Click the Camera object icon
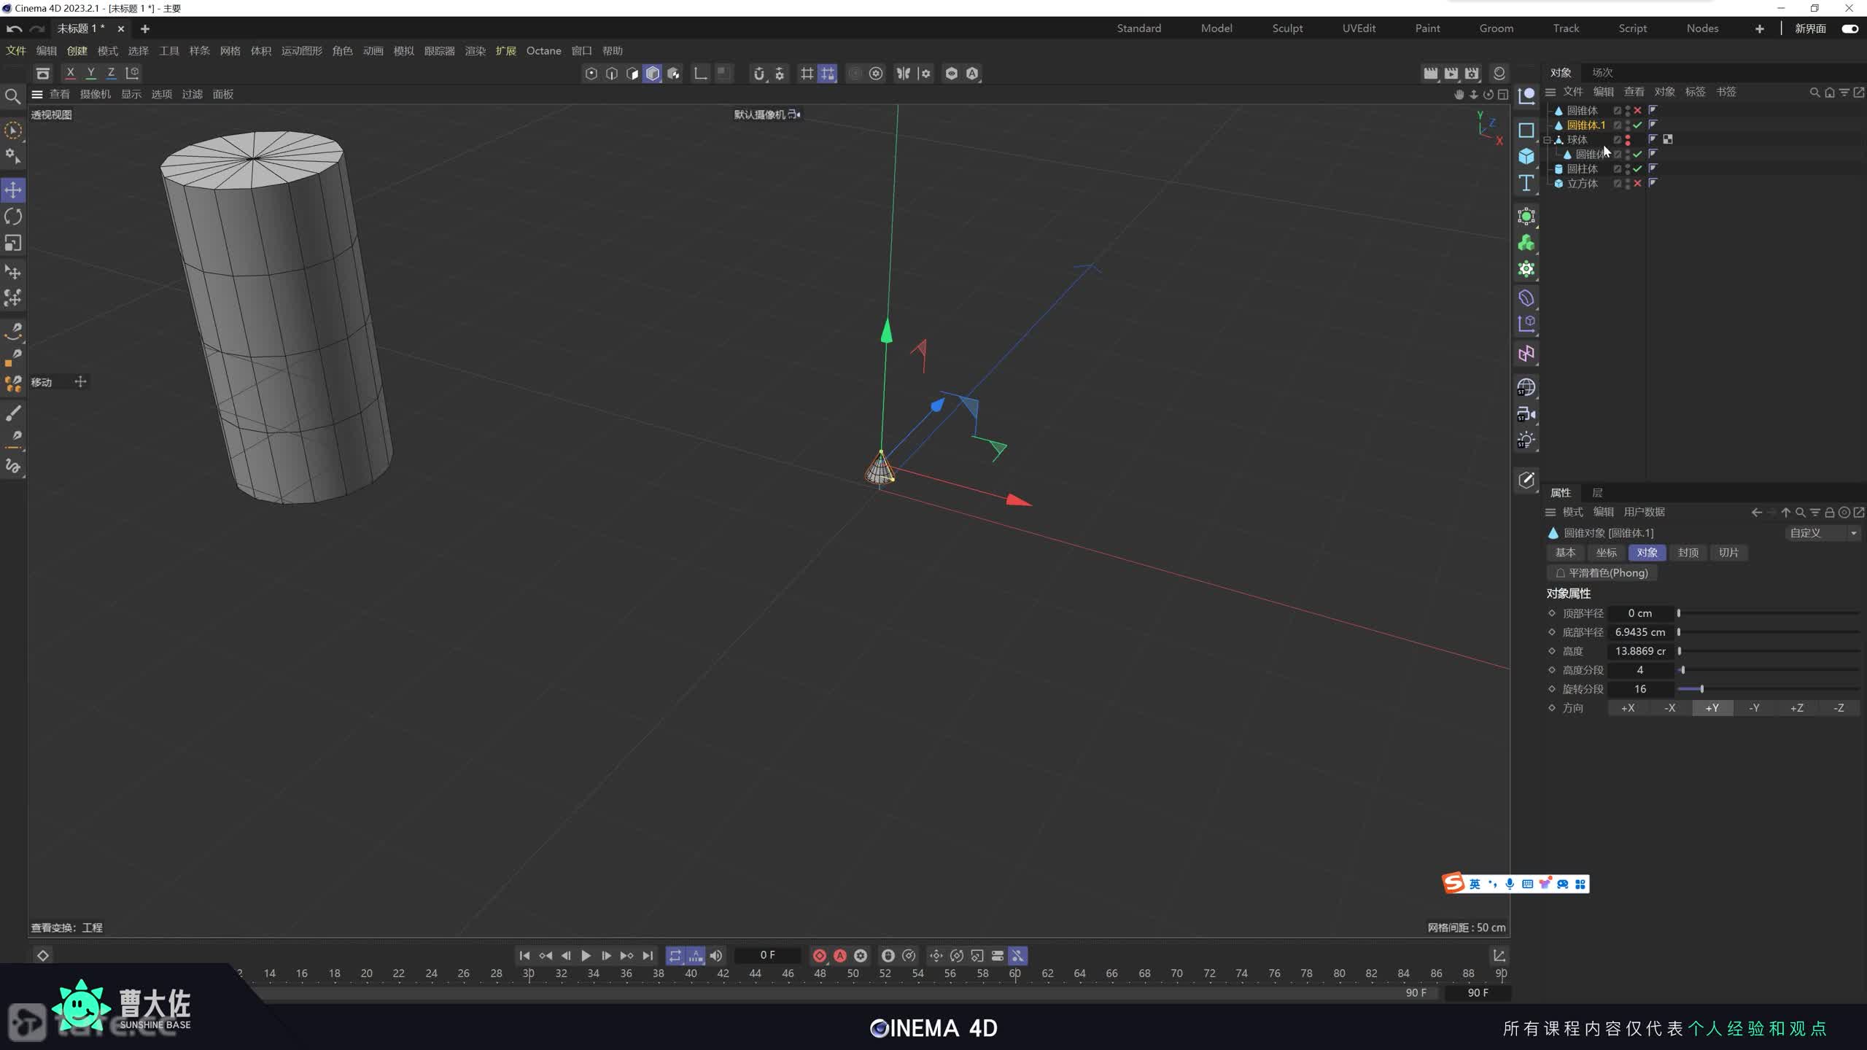 coord(1526,414)
